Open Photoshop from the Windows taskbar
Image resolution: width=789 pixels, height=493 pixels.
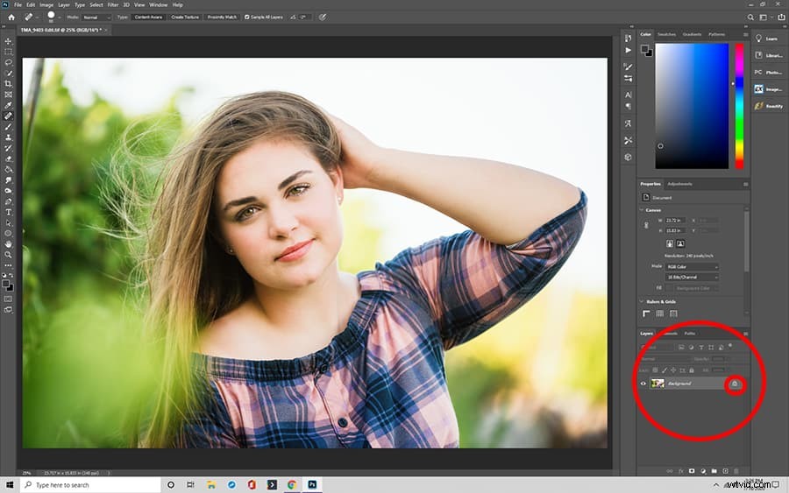point(312,484)
